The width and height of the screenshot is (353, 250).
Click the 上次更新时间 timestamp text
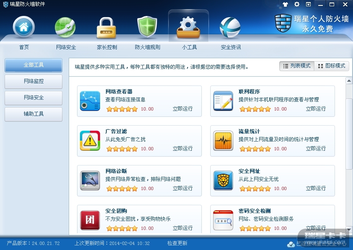112,243
